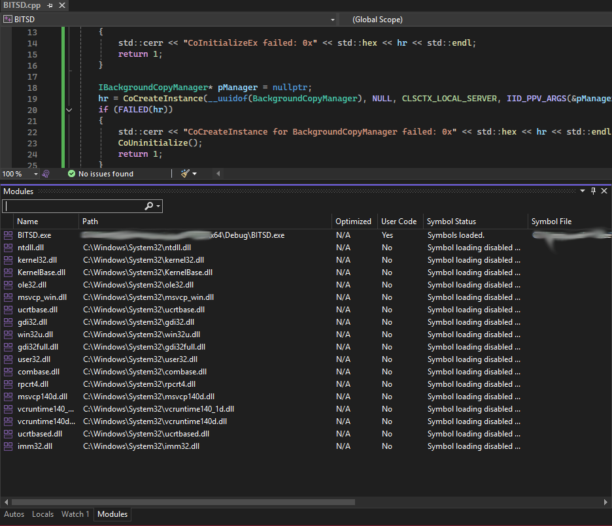This screenshot has width=612, height=526.
Task: Switch to the Watch 1 tab
Action: click(x=75, y=514)
